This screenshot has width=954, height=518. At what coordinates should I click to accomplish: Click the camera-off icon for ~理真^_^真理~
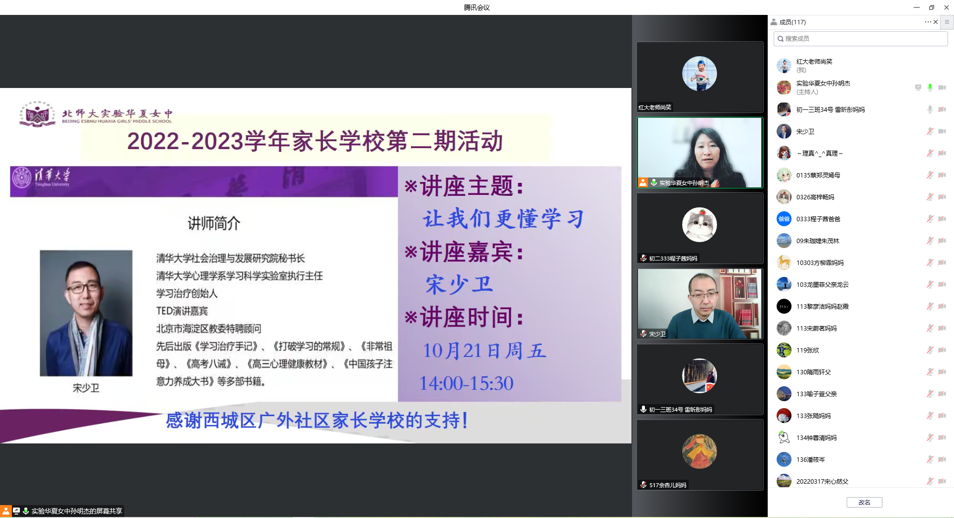pyautogui.click(x=942, y=153)
